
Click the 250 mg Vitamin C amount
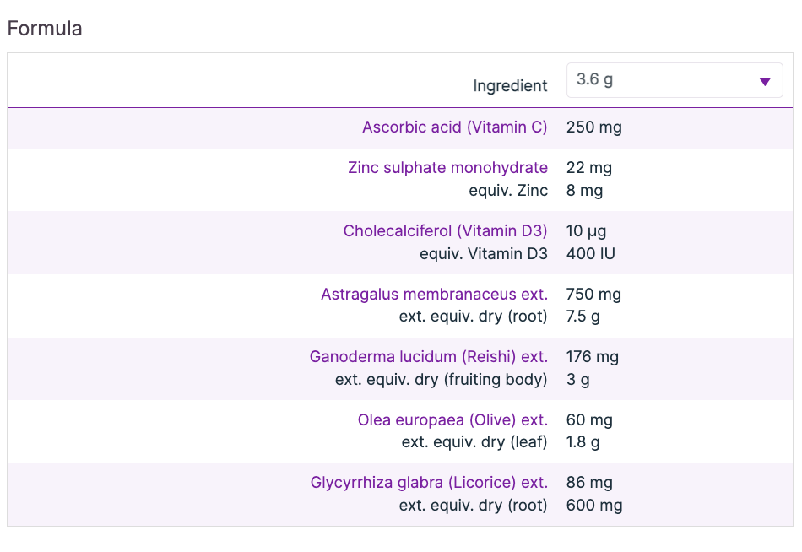[593, 127]
